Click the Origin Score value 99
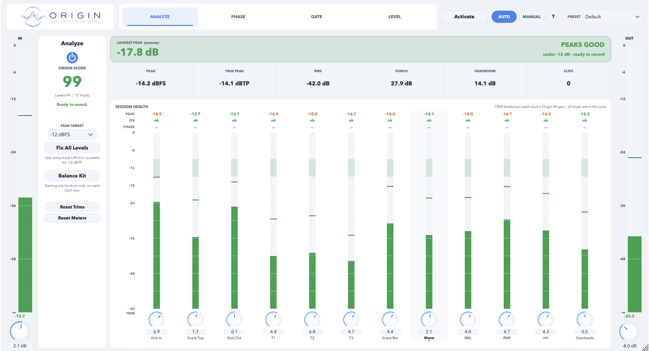649x351 pixels. (72, 81)
